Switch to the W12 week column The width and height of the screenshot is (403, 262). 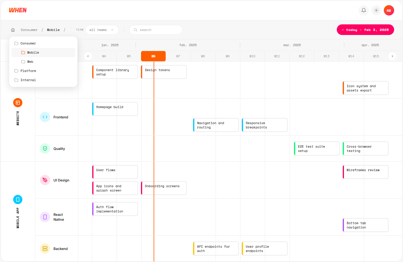click(x=302, y=56)
